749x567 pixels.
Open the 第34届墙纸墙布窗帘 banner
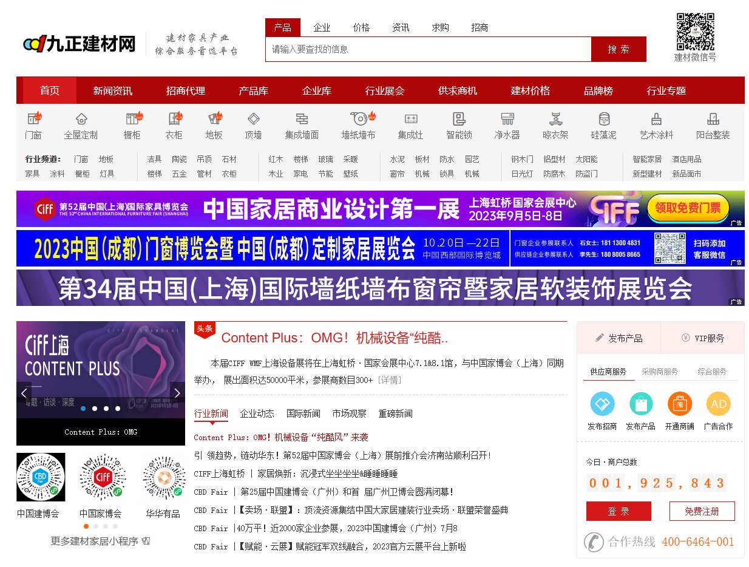pos(381,288)
